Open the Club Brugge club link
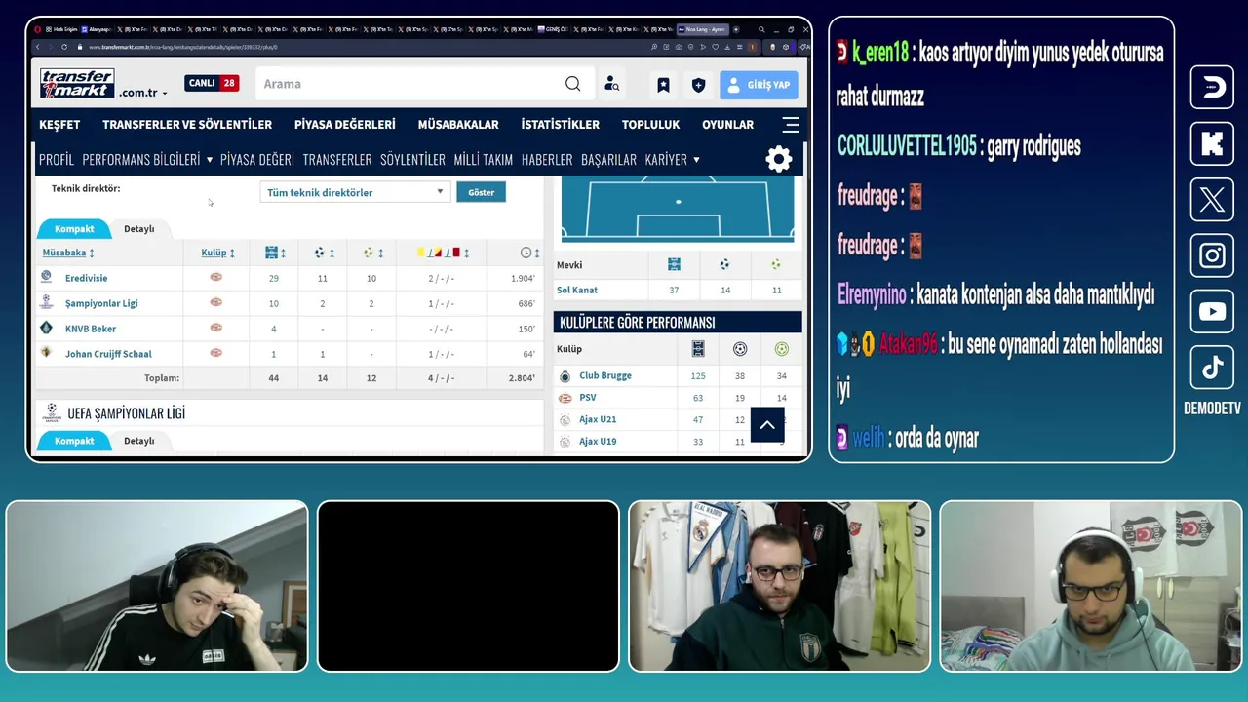This screenshot has width=1248, height=702. click(605, 375)
